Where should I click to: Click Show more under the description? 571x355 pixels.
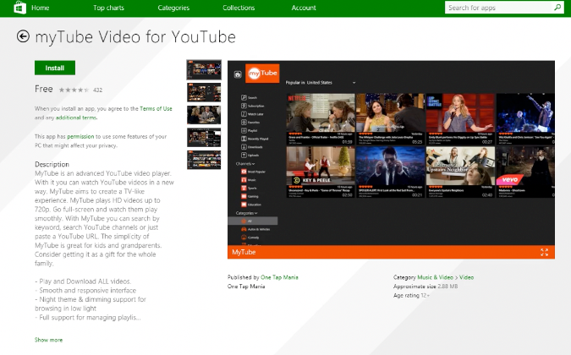pyautogui.click(x=48, y=340)
